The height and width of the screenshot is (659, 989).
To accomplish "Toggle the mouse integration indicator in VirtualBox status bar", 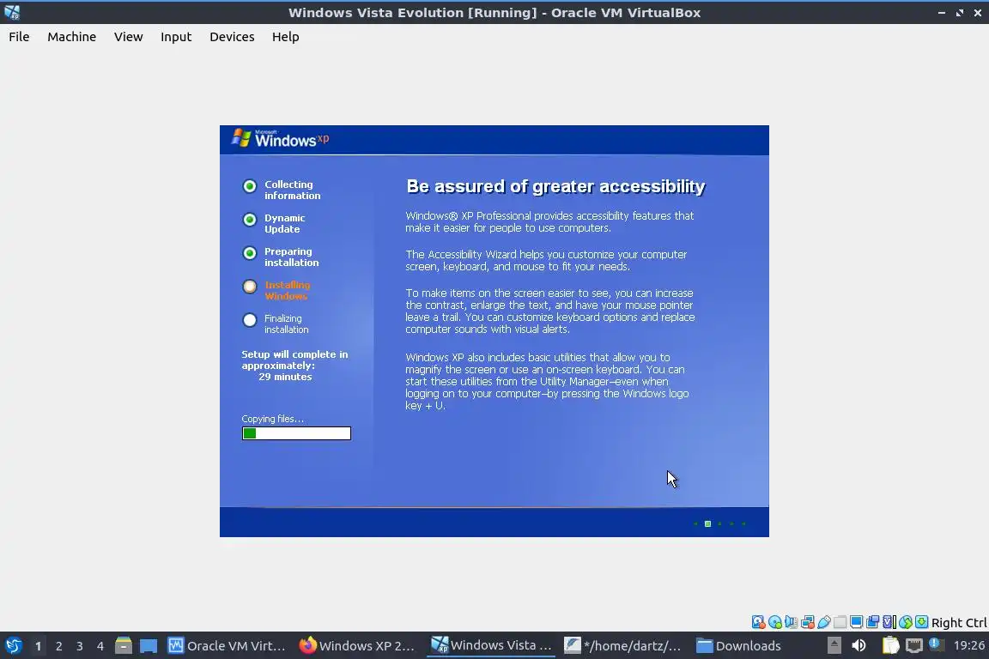I will [906, 622].
